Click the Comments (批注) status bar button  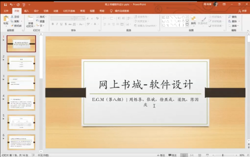(172, 155)
